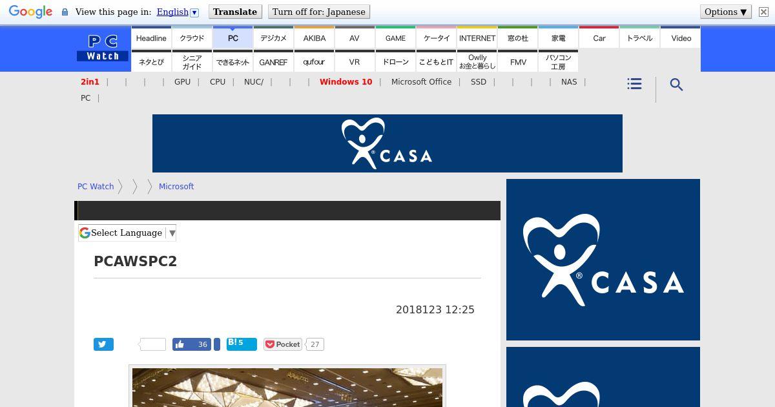Open the GAME tab

tap(395, 38)
